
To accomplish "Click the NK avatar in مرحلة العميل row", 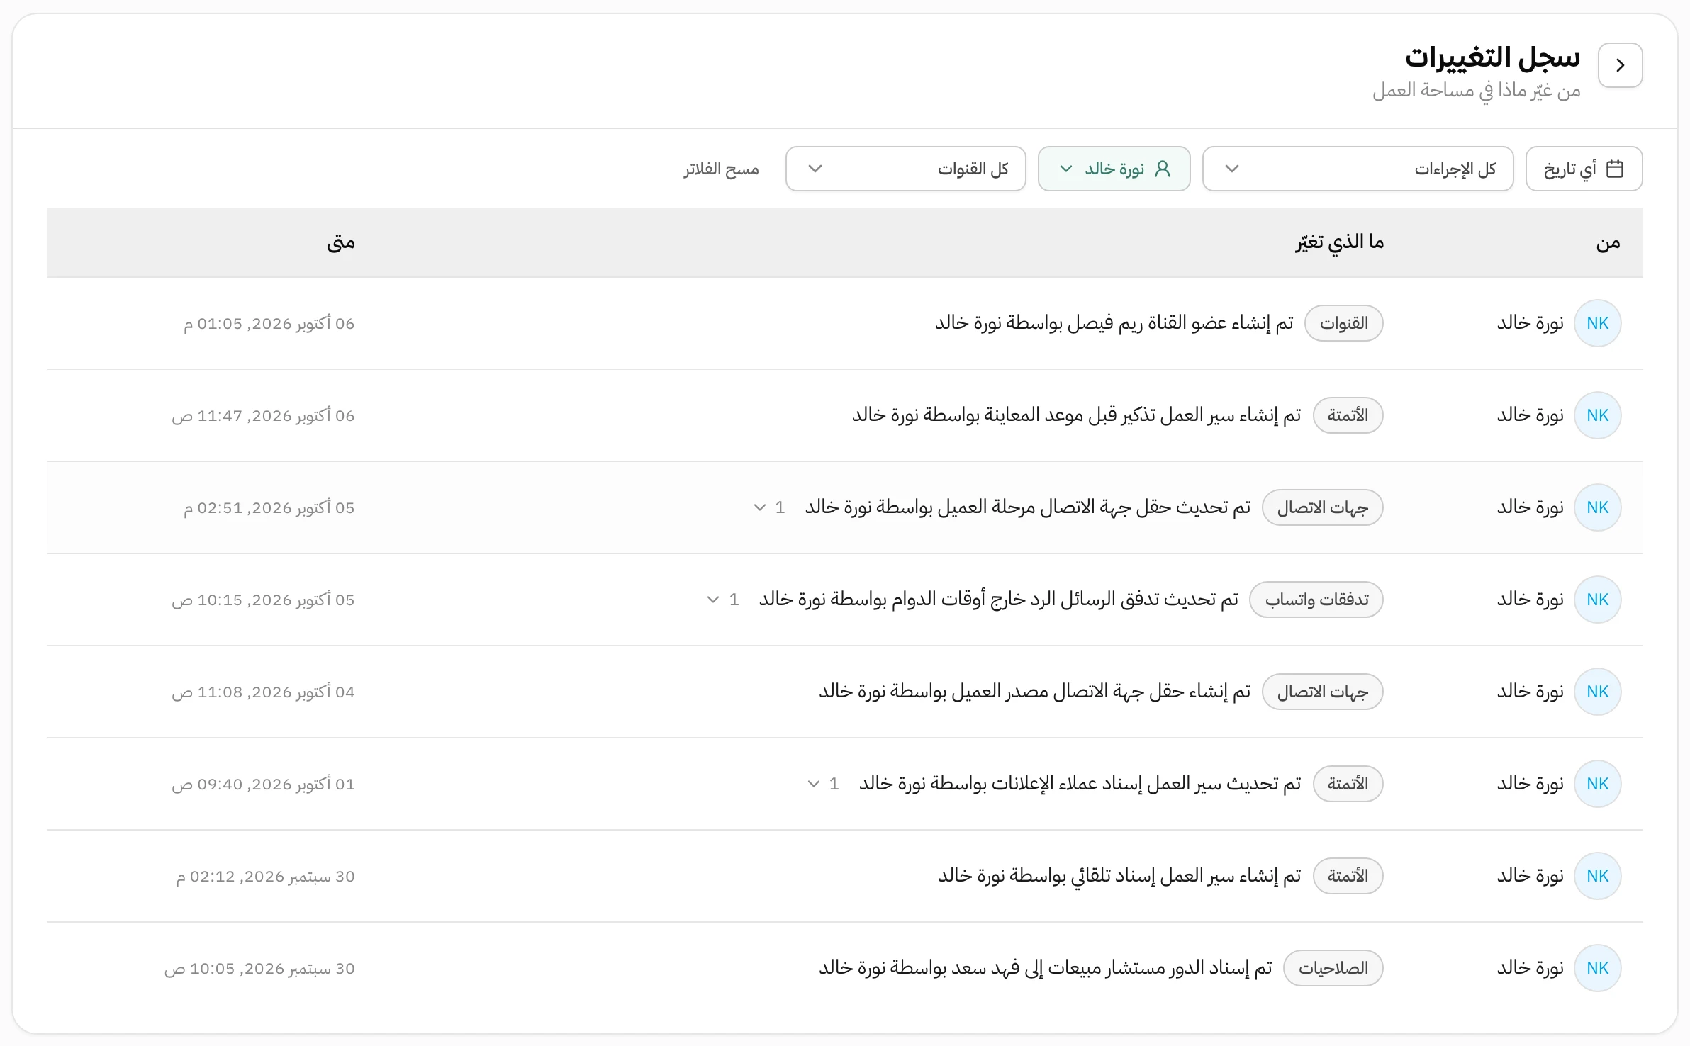I will click(x=1597, y=507).
